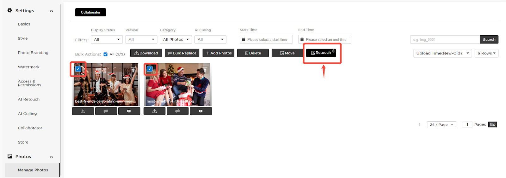This screenshot has height=178, width=506.
Task: Click download icon under second photo
Action: [x=154, y=111]
